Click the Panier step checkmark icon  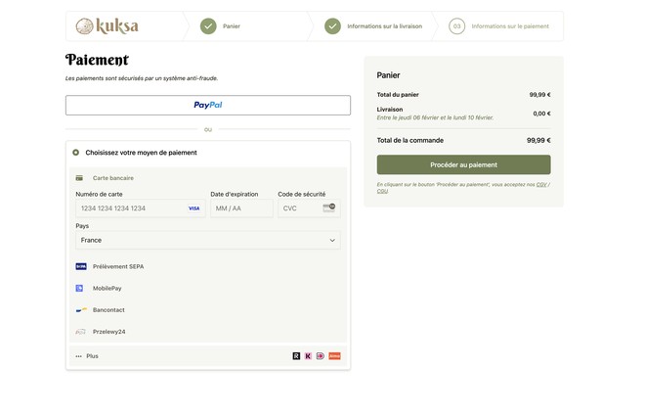(x=208, y=26)
